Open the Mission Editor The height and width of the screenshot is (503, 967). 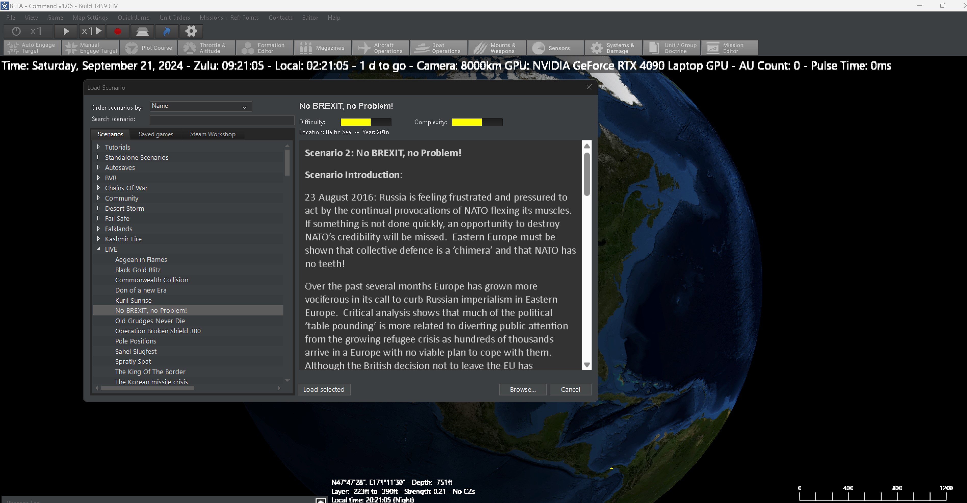tap(728, 48)
